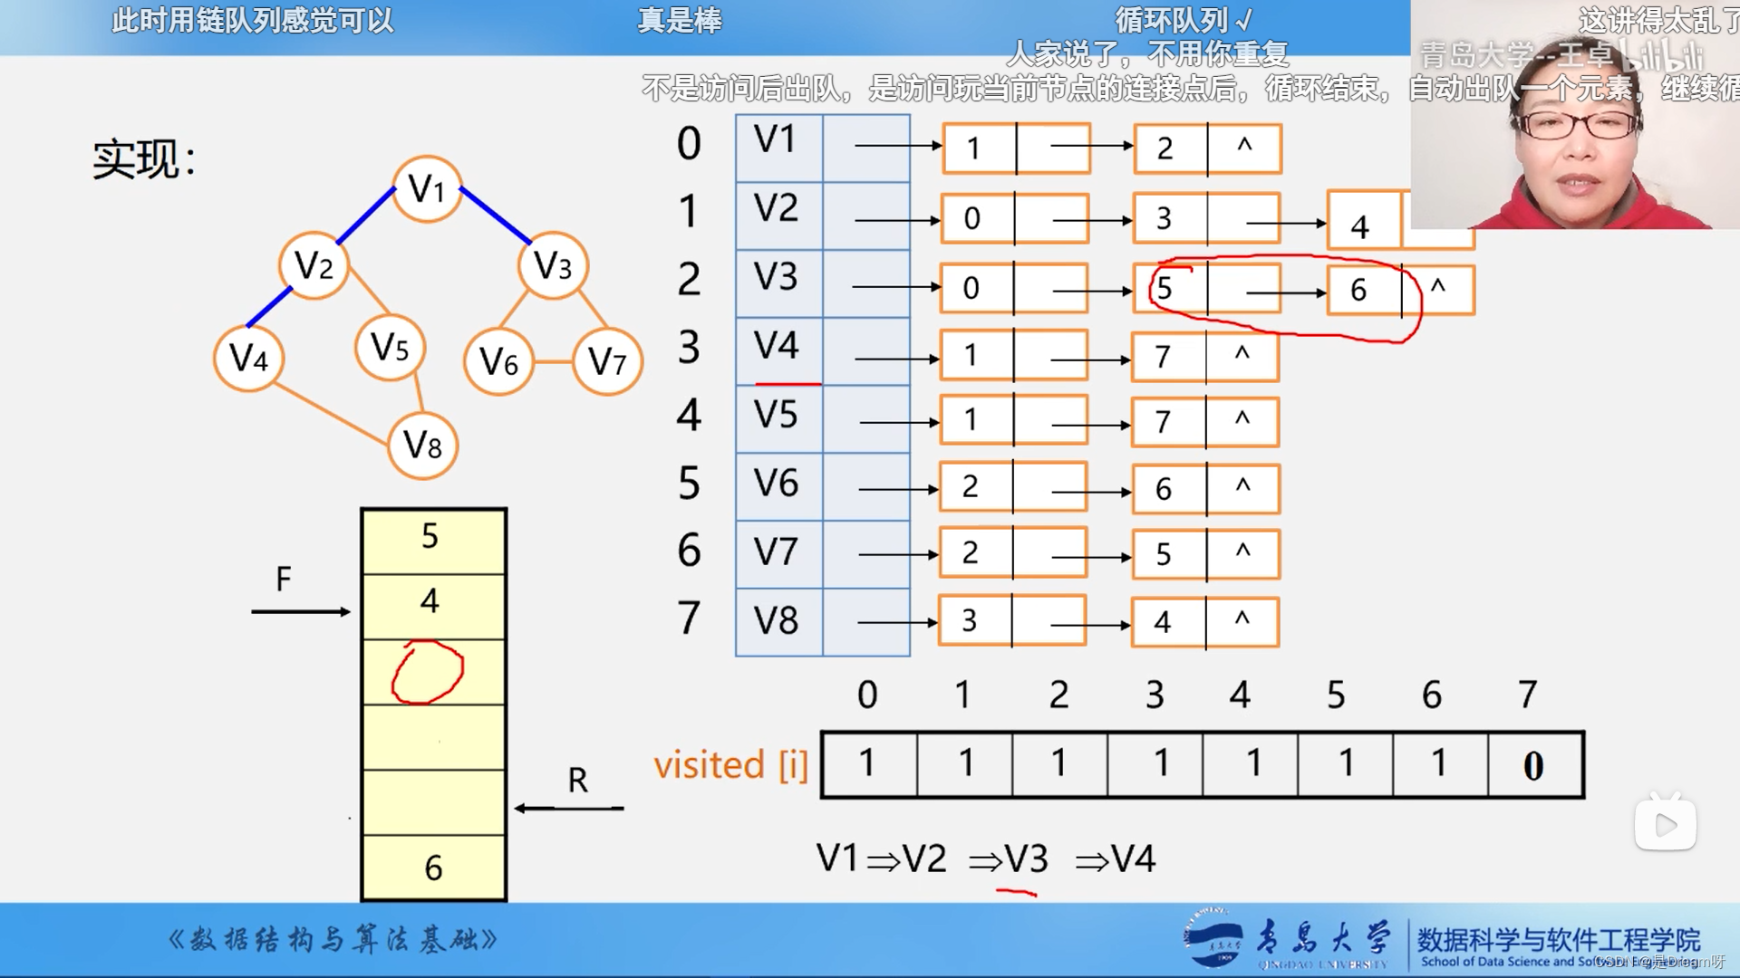Click V2 in the traversal sequence text

tap(923, 858)
